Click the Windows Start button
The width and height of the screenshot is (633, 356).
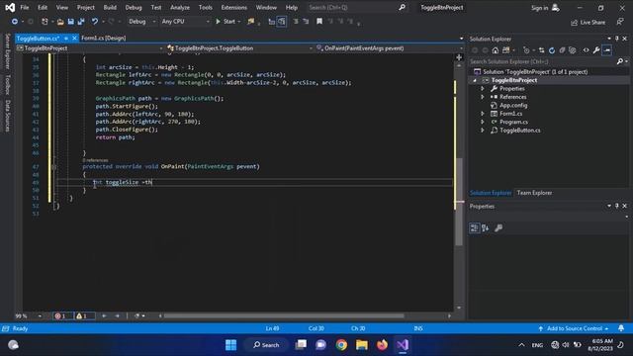click(230, 345)
